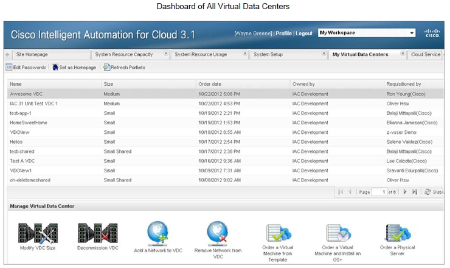Switch to the System Resource Capacity tab
450x268 pixels.
click(x=123, y=54)
